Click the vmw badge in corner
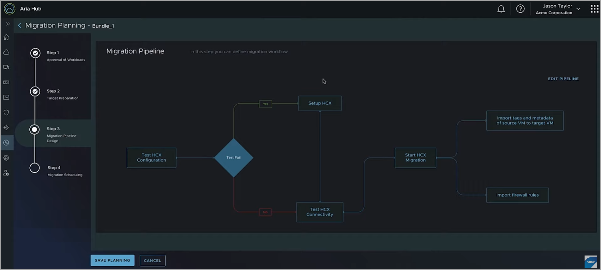Screen dimensions: 601x270 (591, 262)
